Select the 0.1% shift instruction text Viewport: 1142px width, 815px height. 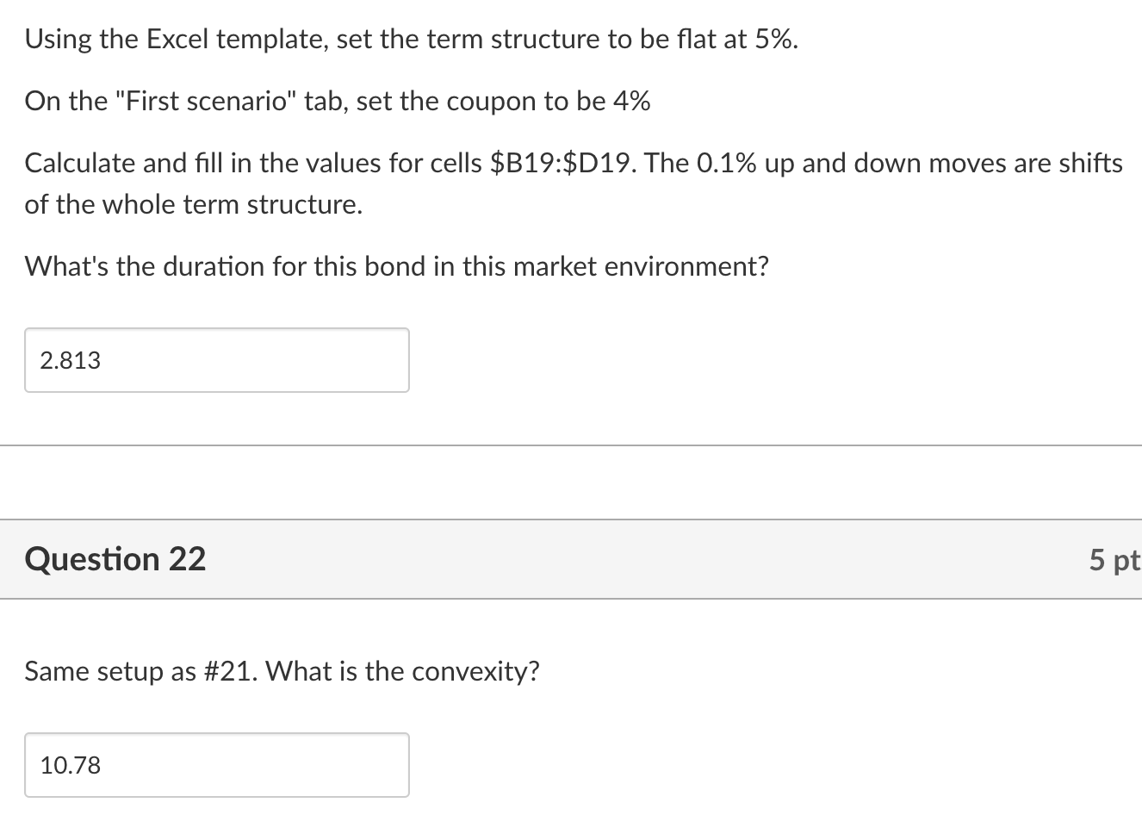861,162
